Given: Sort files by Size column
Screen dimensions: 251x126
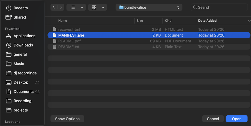Looking at the screenshot, I should (140, 21).
